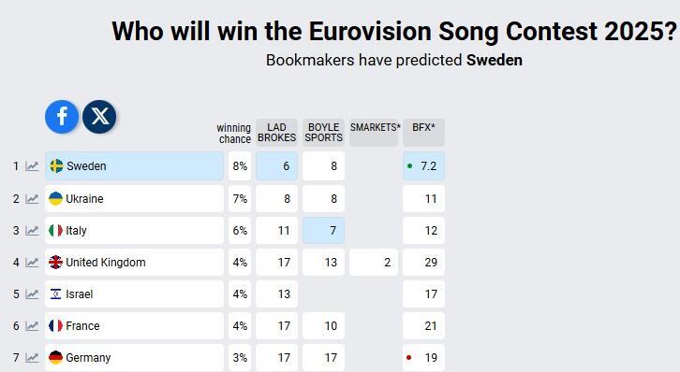Screen dimensions: 680x372
Task: Open the trend chart icon for Ukraine
Action: (32, 199)
